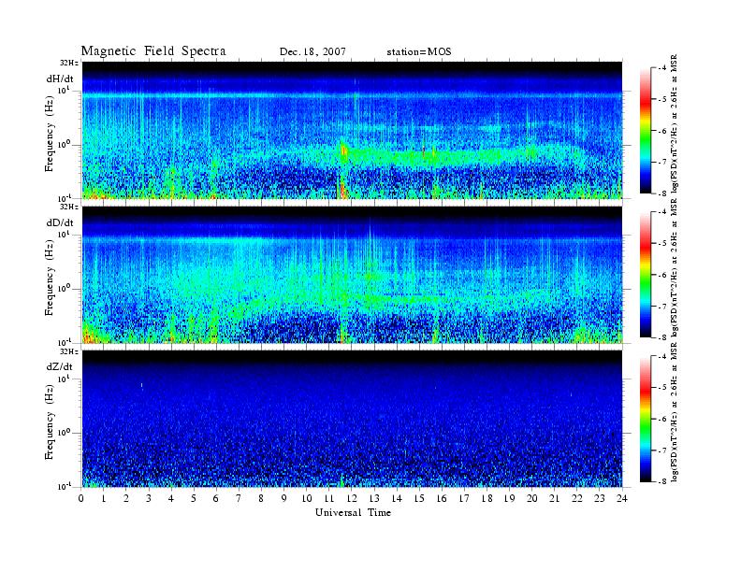Click the 'station=MOS' label

[x=419, y=51]
